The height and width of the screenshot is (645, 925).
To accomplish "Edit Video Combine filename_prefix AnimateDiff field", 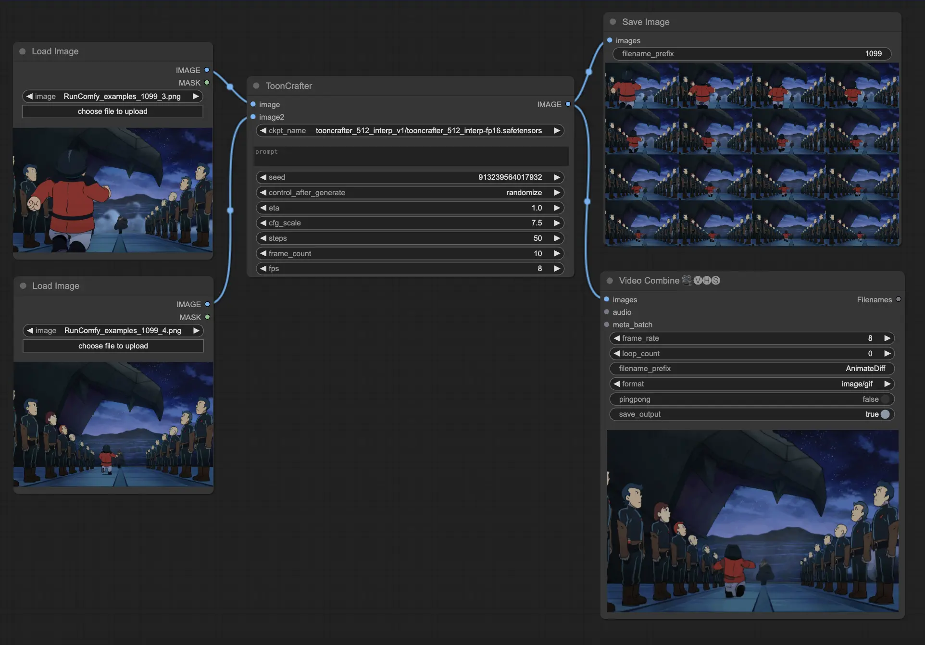I will click(x=752, y=369).
